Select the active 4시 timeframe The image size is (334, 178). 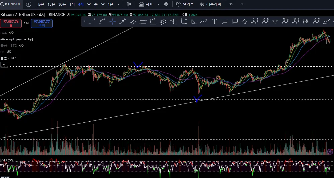[x=81, y=4]
